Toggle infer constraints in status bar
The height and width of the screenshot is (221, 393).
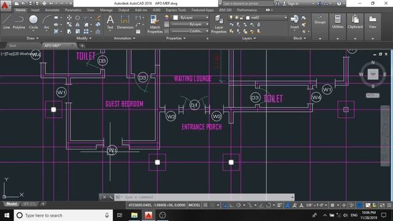(x=225, y=205)
